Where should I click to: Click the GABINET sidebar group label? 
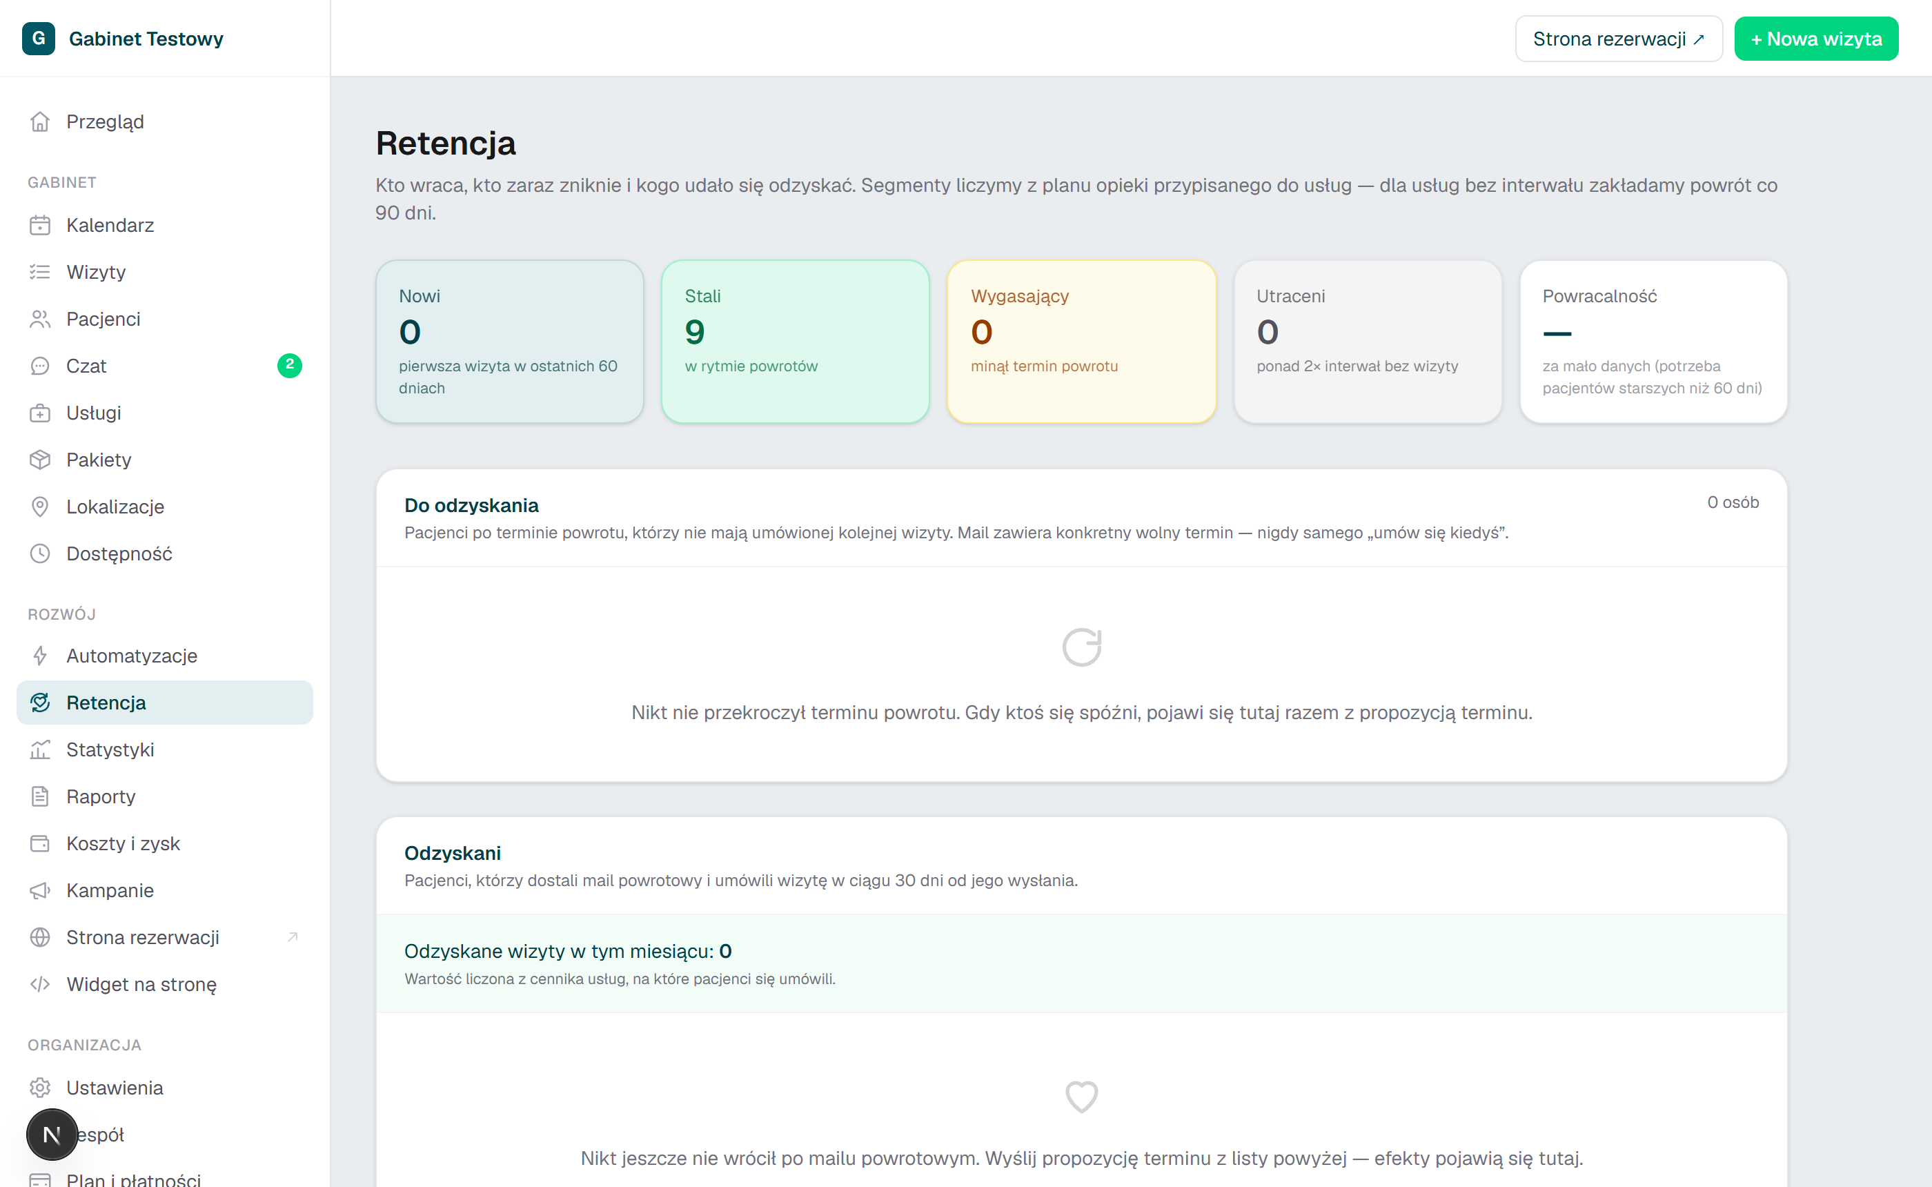click(x=62, y=182)
